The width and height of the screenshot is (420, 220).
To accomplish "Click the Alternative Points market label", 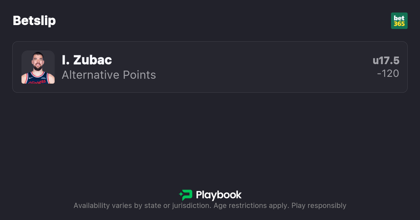I will [109, 75].
